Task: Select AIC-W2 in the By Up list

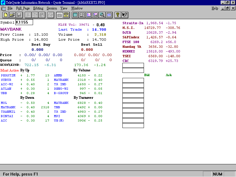Action: [7, 84]
